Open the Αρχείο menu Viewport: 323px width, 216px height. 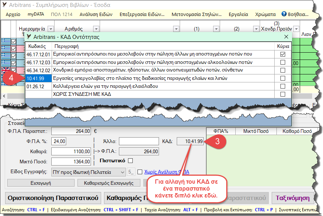pyautogui.click(x=13, y=15)
